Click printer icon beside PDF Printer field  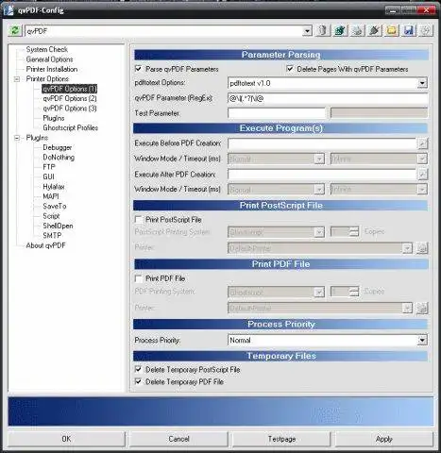tap(422, 308)
